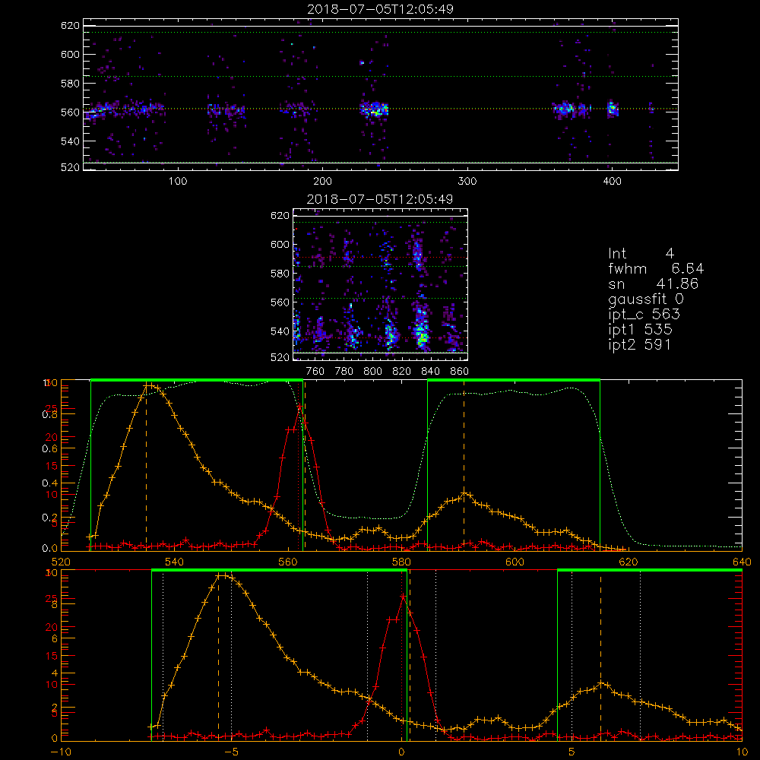The image size is (760, 760).
Task: Click x-axis label -10 on the bottom plot
Action: pyautogui.click(x=61, y=752)
